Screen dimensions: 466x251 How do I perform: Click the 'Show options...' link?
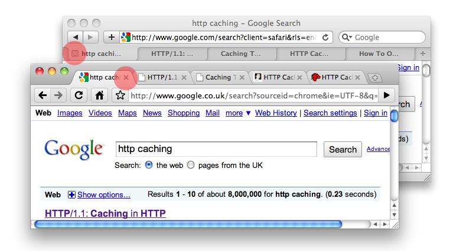[104, 194]
